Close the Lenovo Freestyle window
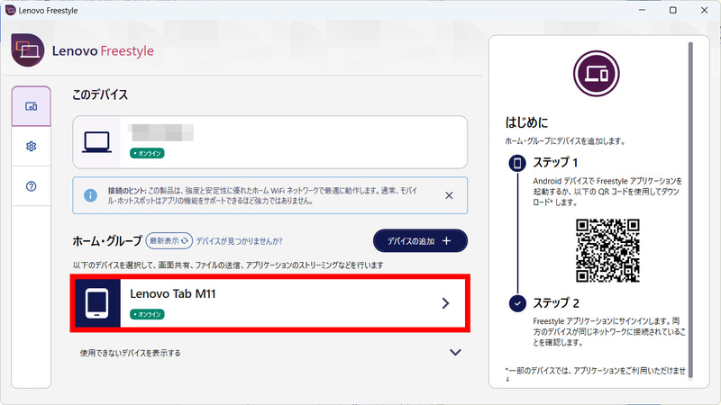Image resolution: width=721 pixels, height=405 pixels. (704, 10)
